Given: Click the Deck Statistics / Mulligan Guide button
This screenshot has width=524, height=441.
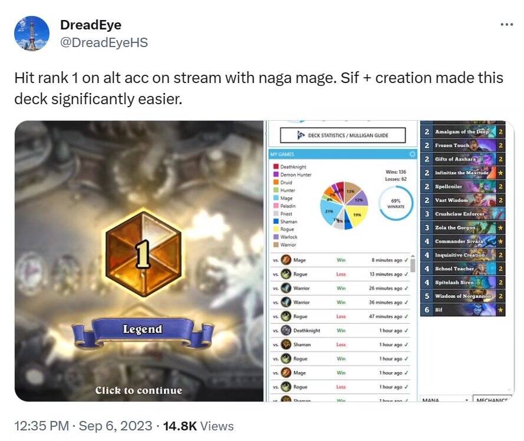Looking at the screenshot, I should click(x=343, y=135).
